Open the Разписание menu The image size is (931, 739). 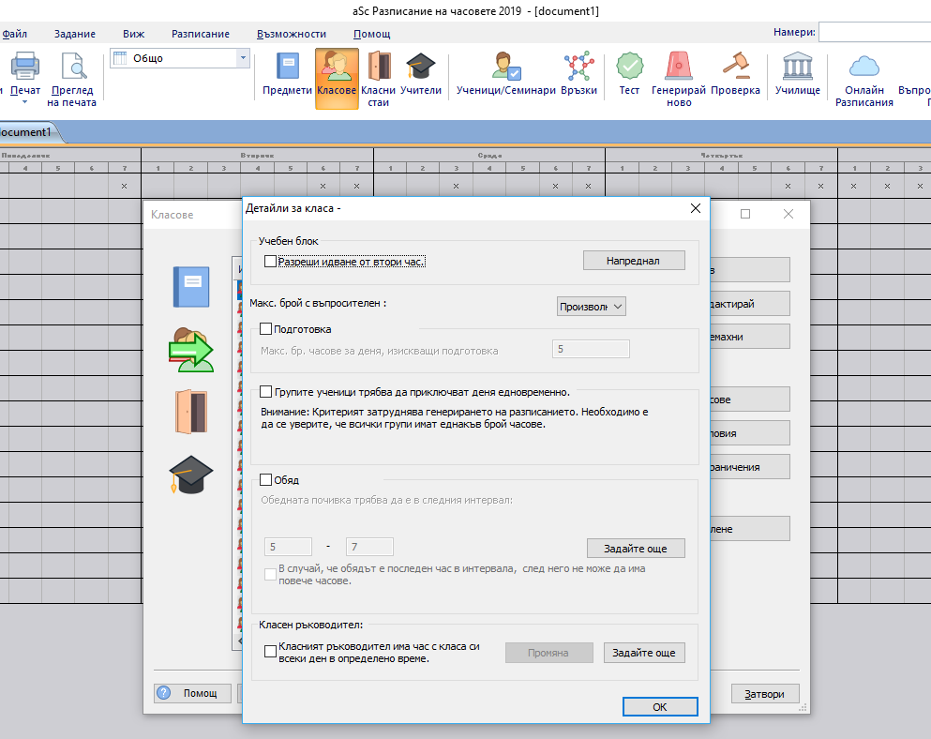[201, 34]
